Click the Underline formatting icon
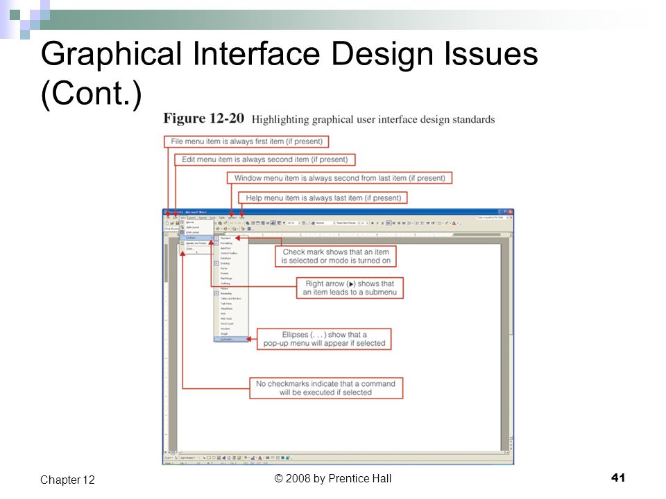Screen dimensions: 666x499 point(382,222)
